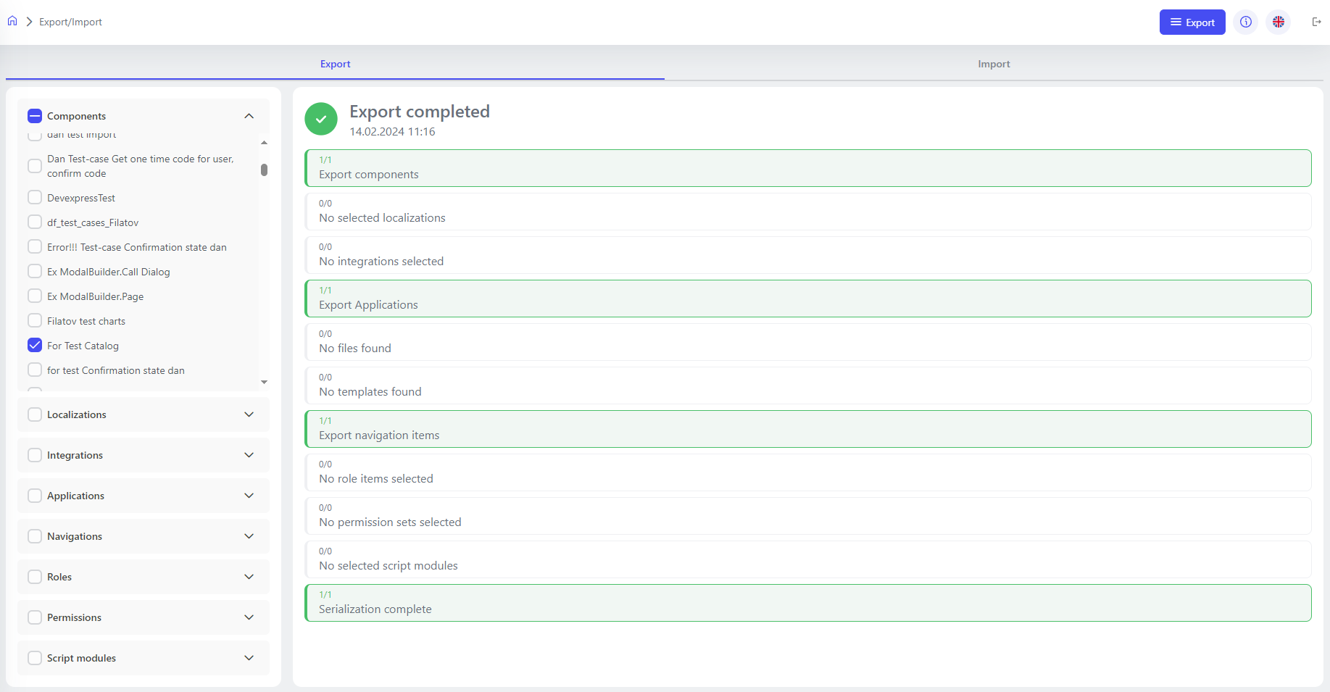Click the home icon in breadcrumb
This screenshot has height=692, width=1330.
pyautogui.click(x=12, y=21)
